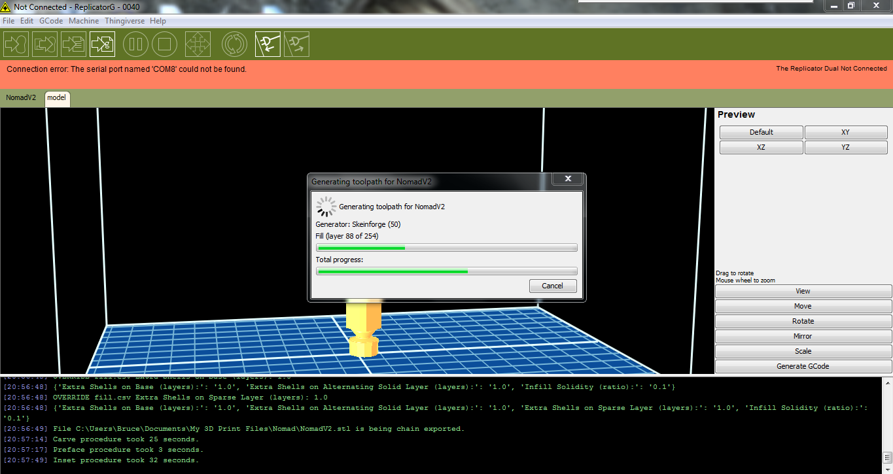Restore down the ReplicatorG window
Image resolution: width=893 pixels, height=474 pixels.
(x=851, y=5)
